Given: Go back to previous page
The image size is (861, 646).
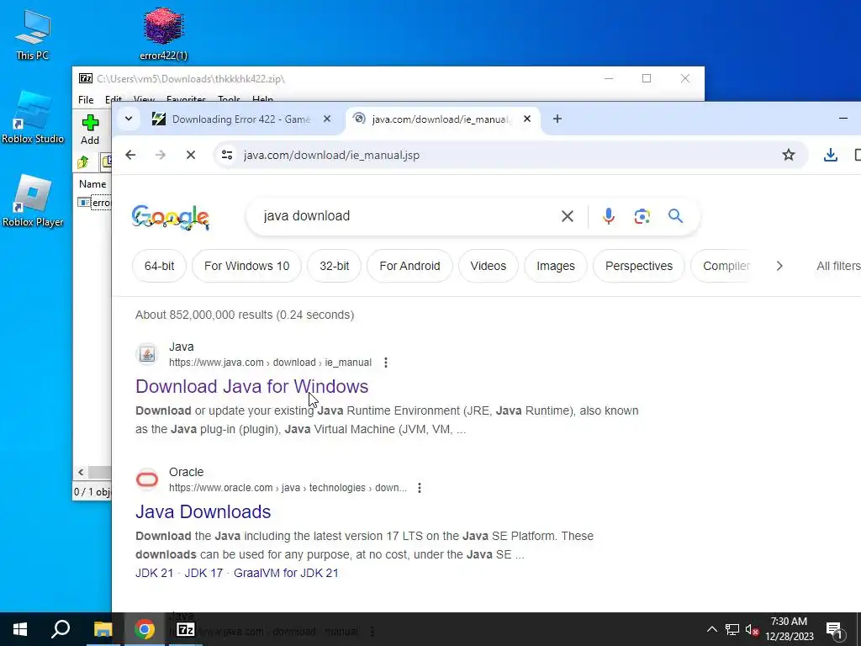Looking at the screenshot, I should pos(130,155).
